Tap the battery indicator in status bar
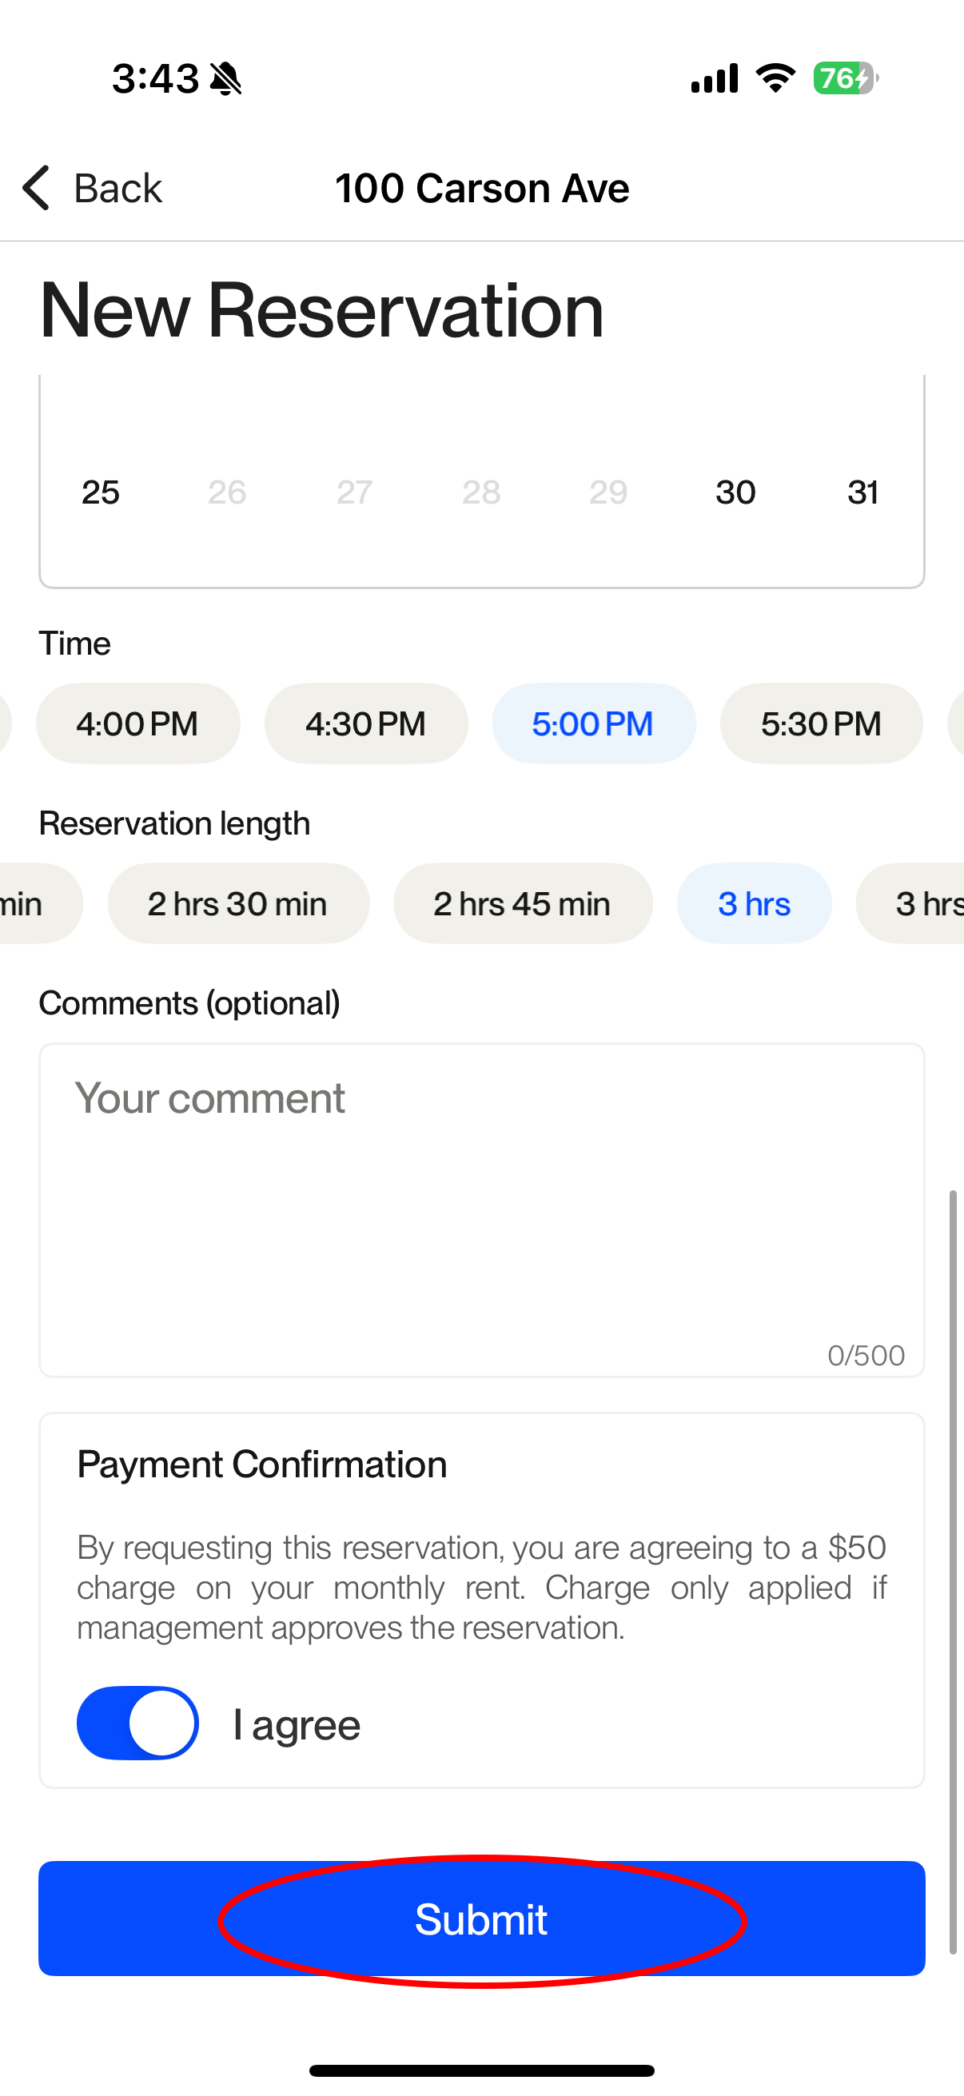This screenshot has width=964, height=2096. [845, 79]
